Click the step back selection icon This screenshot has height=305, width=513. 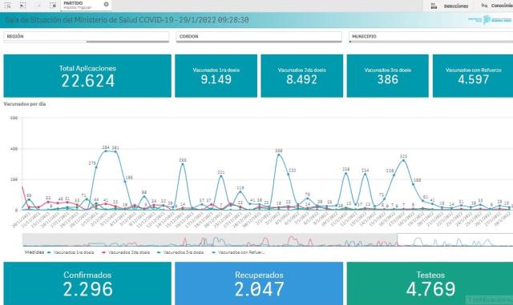pos(22,6)
